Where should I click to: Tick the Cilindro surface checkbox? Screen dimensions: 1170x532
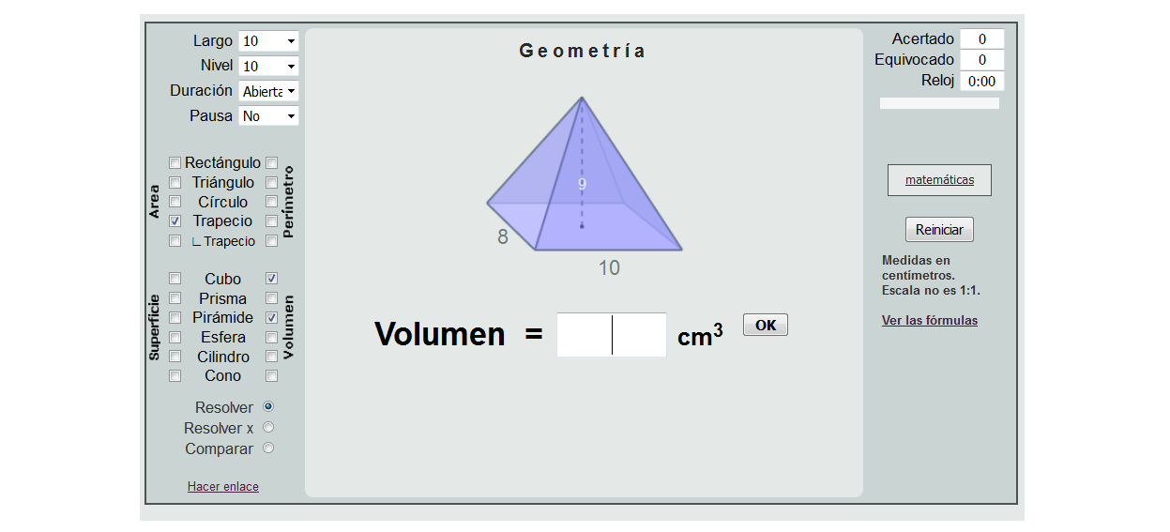click(175, 357)
